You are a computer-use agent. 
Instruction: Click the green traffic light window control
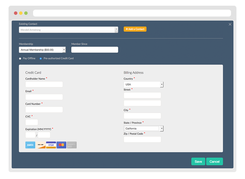[26, 13]
